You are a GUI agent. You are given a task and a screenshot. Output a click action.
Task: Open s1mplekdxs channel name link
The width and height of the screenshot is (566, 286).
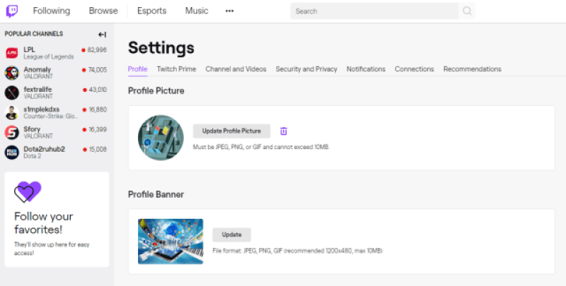(x=42, y=109)
